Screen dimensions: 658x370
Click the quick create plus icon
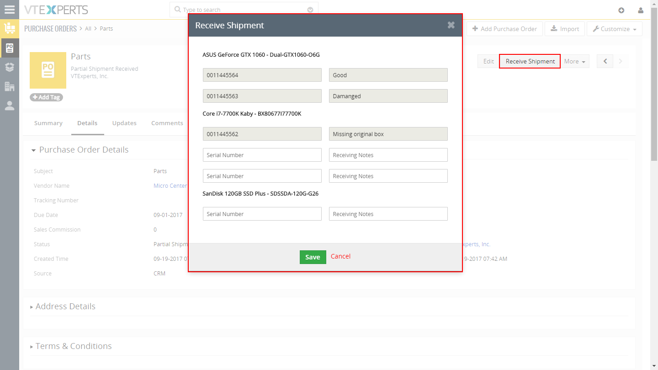(621, 10)
